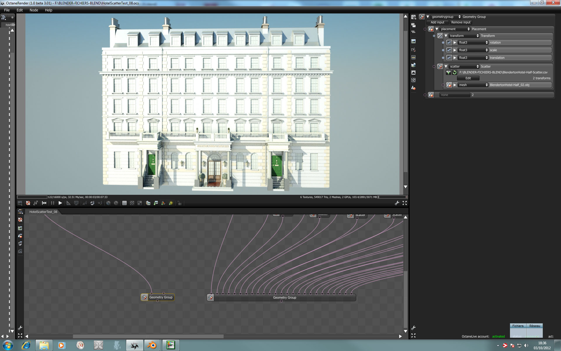
Task: Click the reload scatter file icon
Action: [455, 72]
